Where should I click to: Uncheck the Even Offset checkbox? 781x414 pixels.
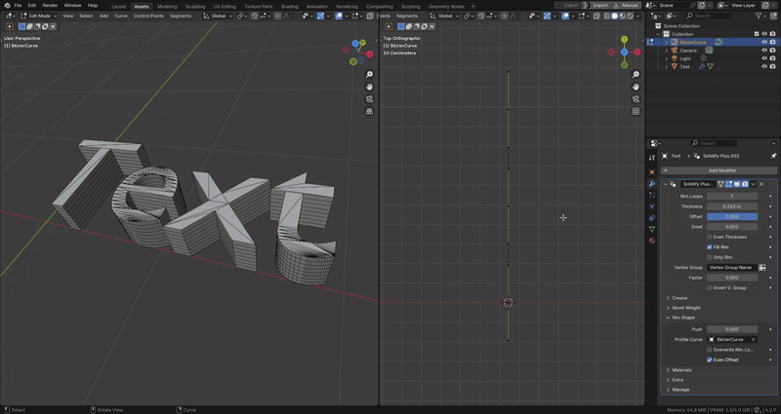[710, 359]
